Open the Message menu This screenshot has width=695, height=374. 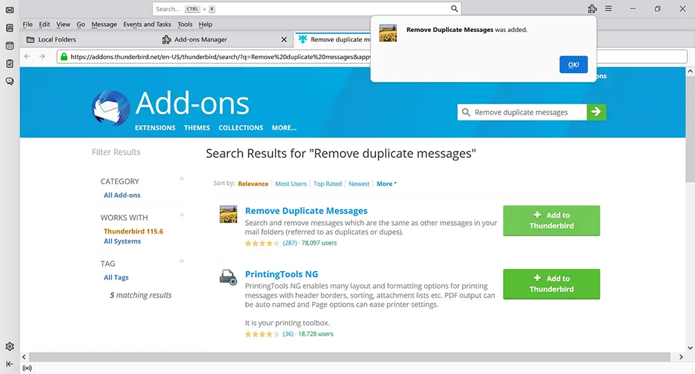(104, 24)
